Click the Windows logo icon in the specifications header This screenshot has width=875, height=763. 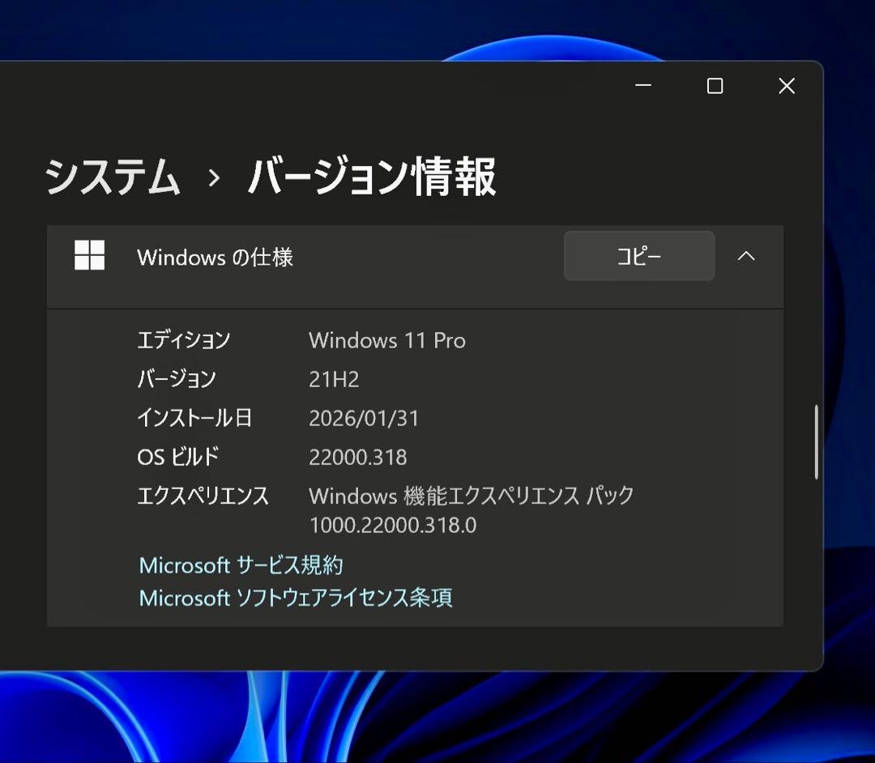coord(89,256)
